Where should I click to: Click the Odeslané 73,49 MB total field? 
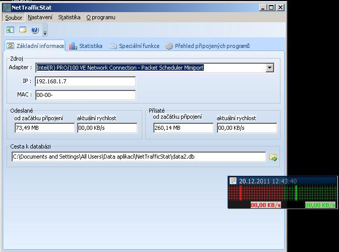coord(44,128)
